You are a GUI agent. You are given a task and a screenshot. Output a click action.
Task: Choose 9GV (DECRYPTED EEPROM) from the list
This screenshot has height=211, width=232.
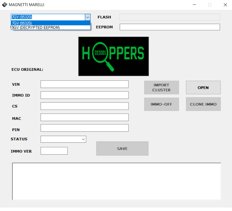pyautogui.click(x=51, y=28)
